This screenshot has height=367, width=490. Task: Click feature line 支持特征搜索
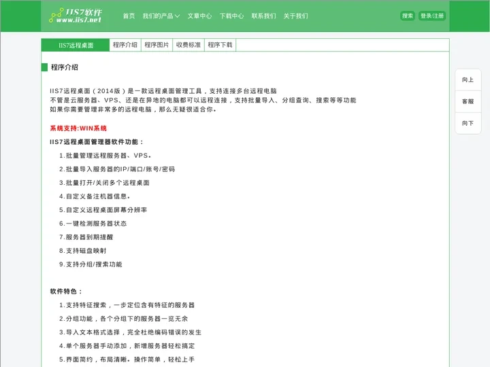point(127,305)
